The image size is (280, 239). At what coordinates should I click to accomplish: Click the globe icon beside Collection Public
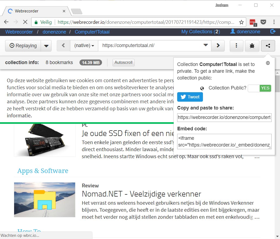click(202, 88)
